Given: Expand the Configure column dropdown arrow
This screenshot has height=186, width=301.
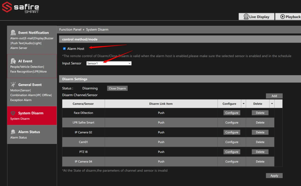Looking at the screenshot, I should coord(243,104).
